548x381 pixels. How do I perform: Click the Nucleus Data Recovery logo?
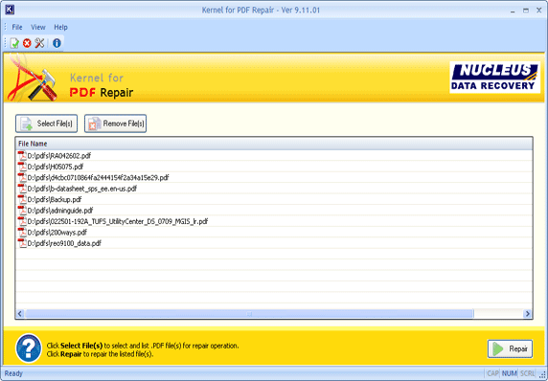[494, 78]
